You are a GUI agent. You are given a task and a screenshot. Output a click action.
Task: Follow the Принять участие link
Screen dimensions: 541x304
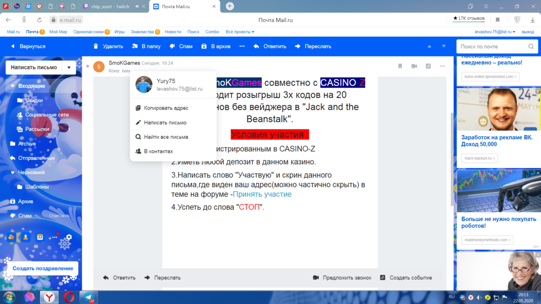(x=262, y=194)
